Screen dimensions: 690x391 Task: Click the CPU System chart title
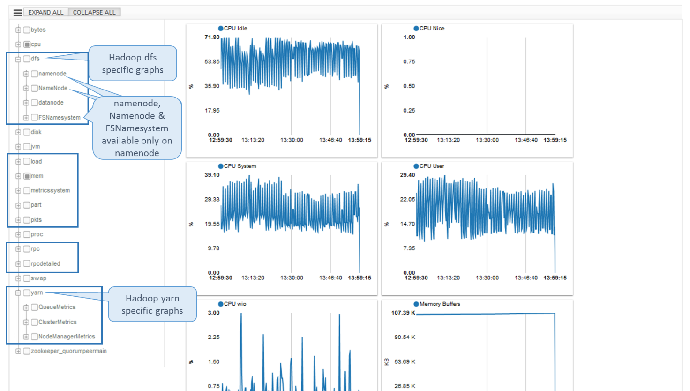click(x=240, y=166)
